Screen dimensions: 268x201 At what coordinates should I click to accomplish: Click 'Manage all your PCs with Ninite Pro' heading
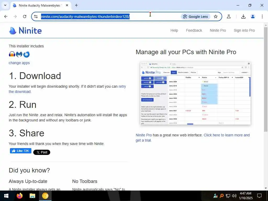186,52
